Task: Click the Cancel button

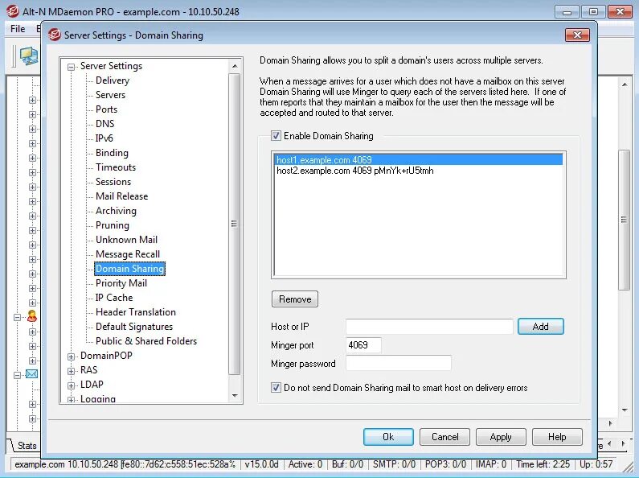Action: (444, 437)
